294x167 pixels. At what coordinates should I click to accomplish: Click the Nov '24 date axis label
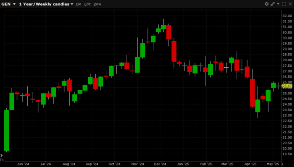coord(137,164)
